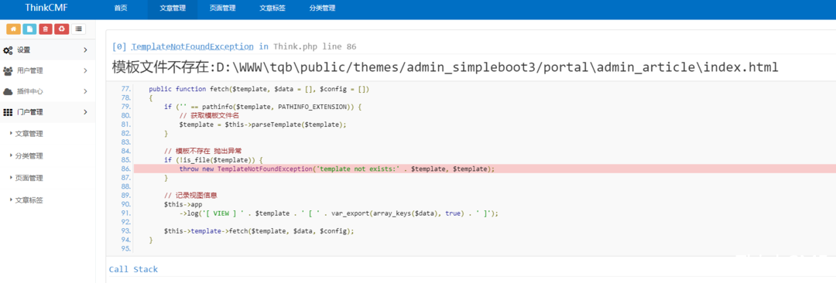
Task: Click the grid icon beside 门户管理
Action: tap(8, 112)
